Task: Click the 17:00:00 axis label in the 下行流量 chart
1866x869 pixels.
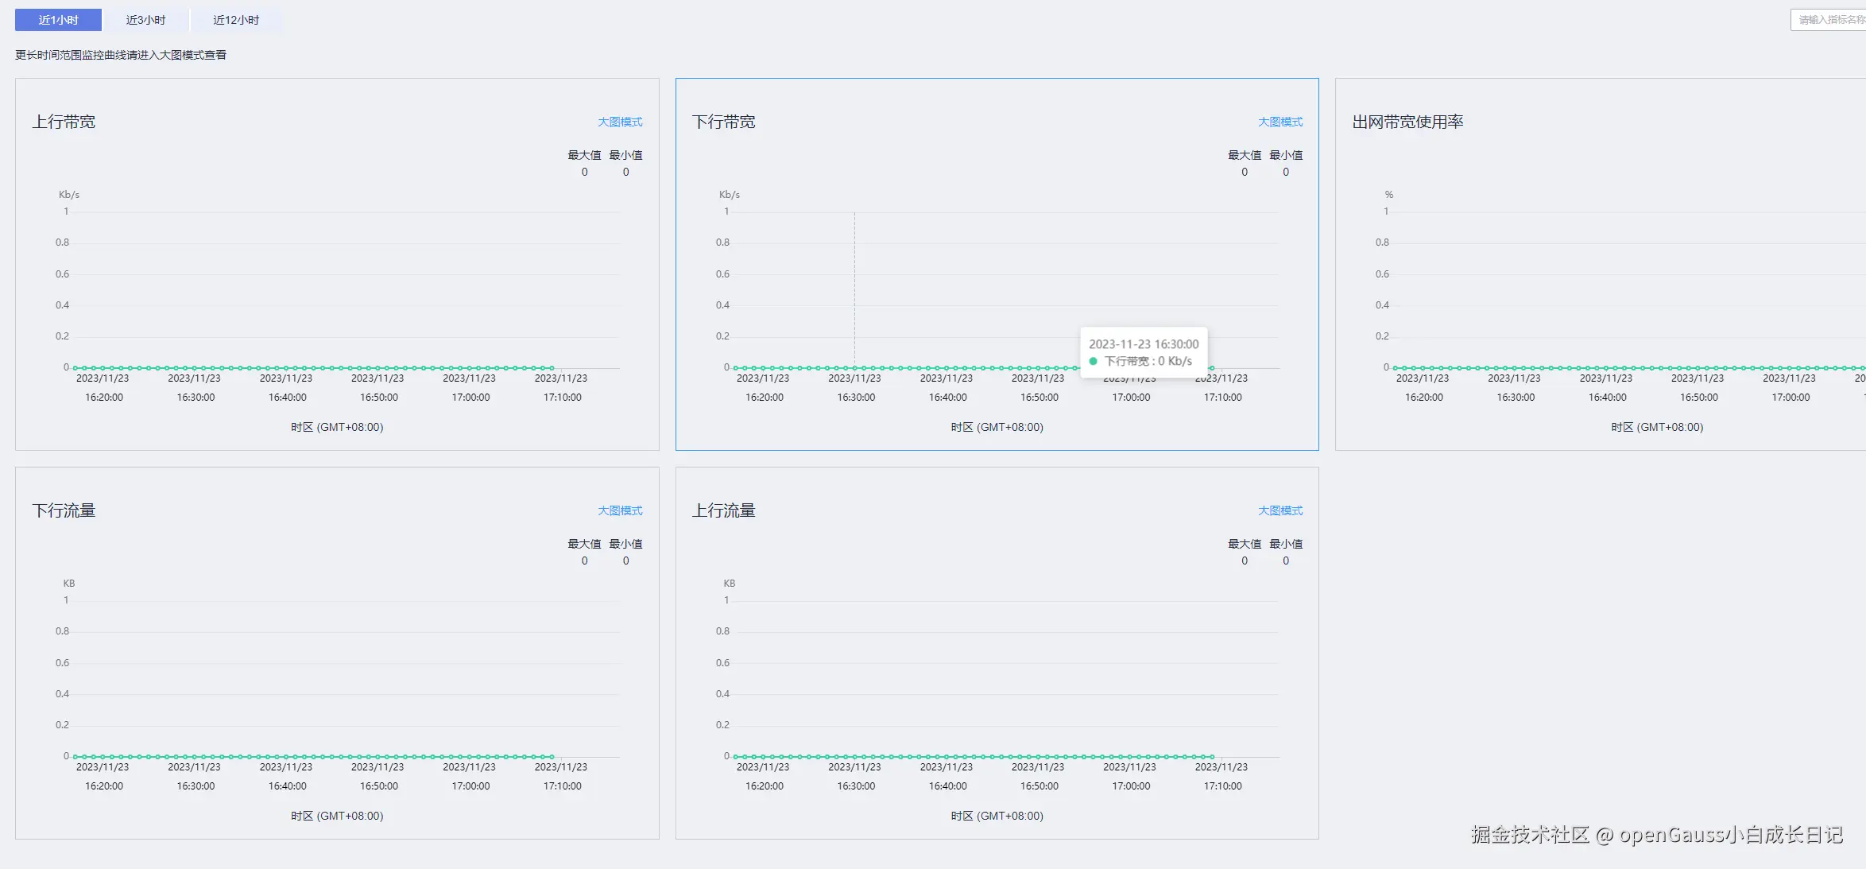Action: click(x=470, y=786)
